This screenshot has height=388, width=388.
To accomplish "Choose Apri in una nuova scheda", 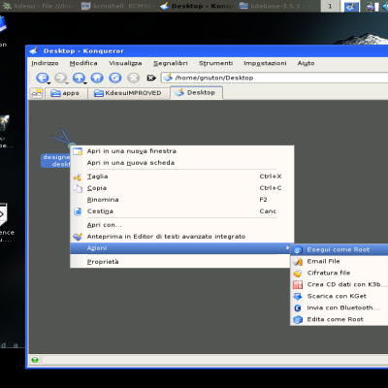I will 181,163.
